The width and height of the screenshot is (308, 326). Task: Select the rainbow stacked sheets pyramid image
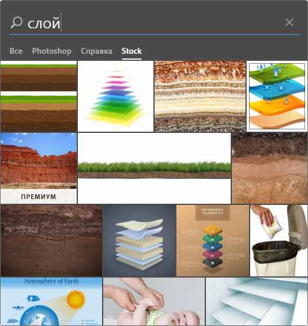[116, 96]
